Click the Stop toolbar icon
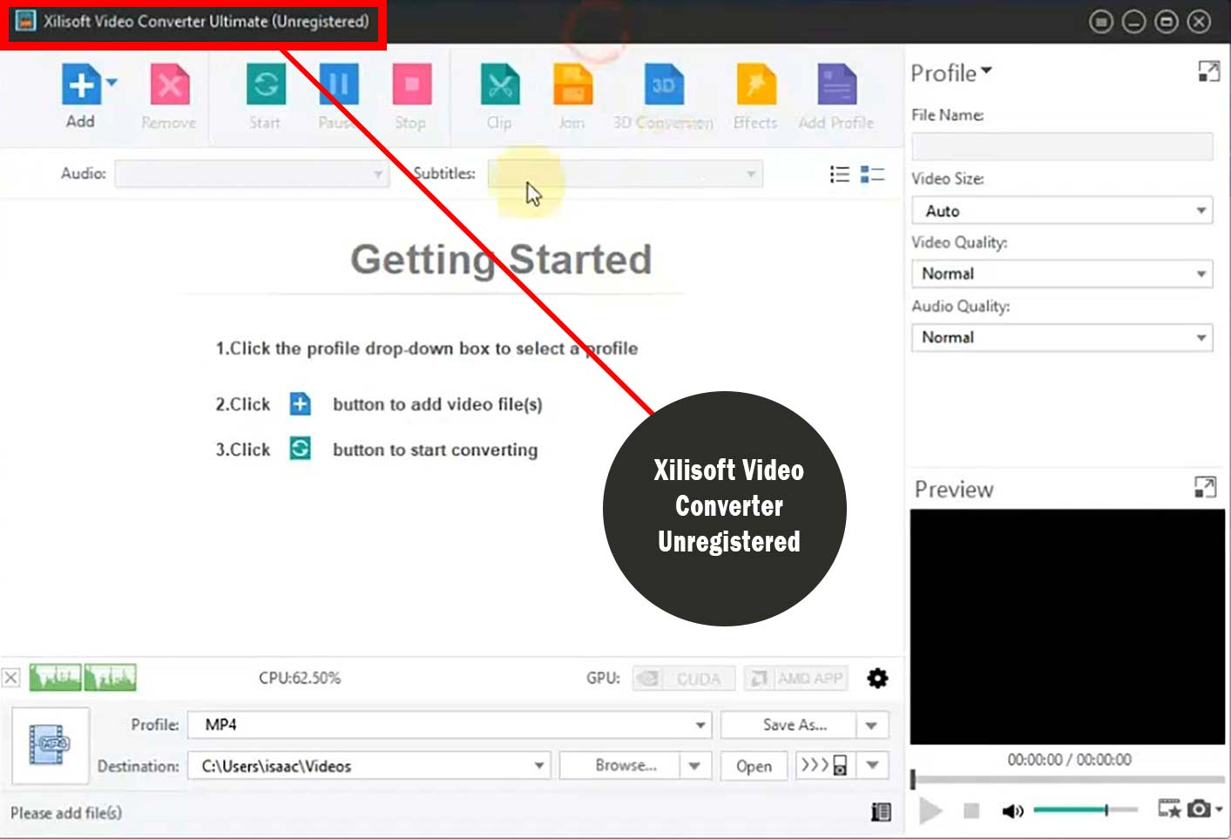Image resolution: width=1231 pixels, height=839 pixels. pos(412,85)
